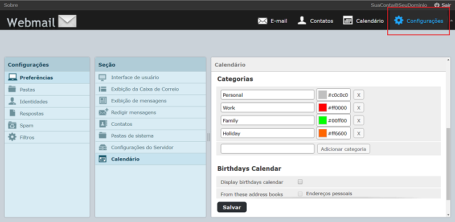Screen dimensions: 455x222
Task: Click the Webmail envelope logo
Action: tap(67, 21)
